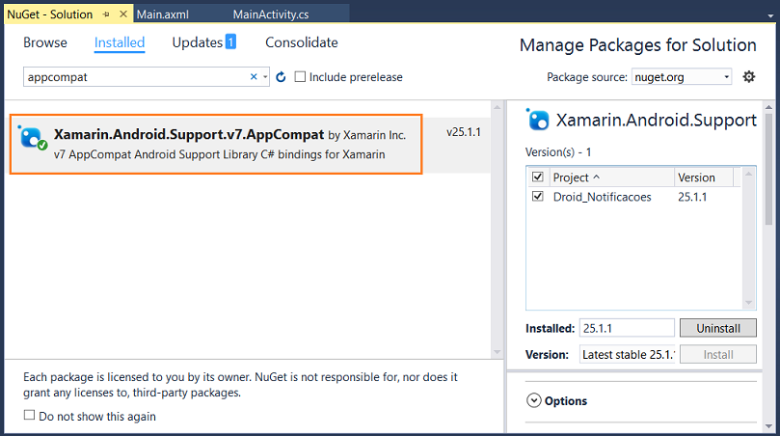
Task: Click the package list vertical scrollbar
Action: click(497, 229)
